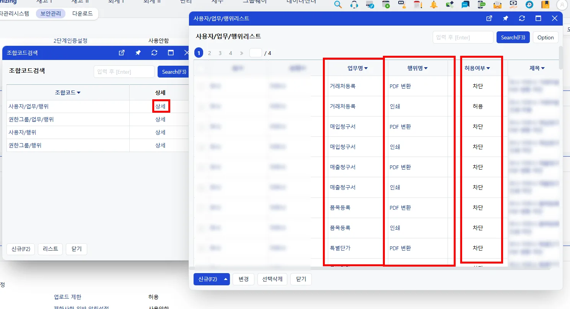
Task: Click PDF 변환 in the 매입청구서 row
Action: click(x=400, y=126)
